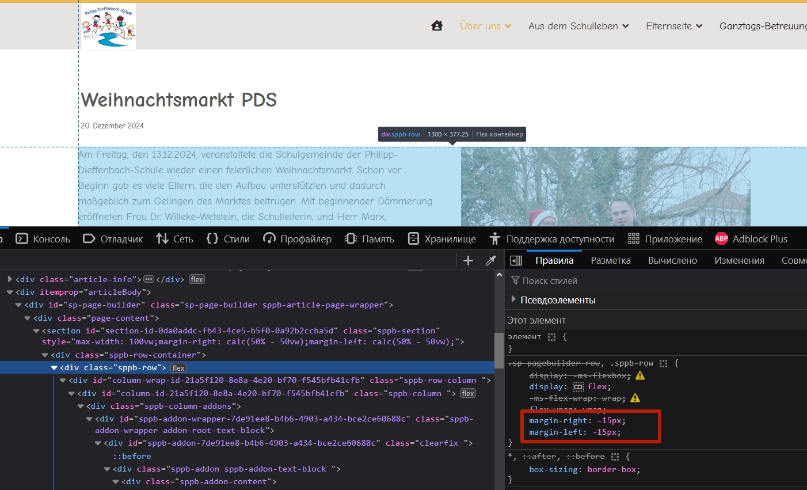Open flexbox editor icon beside display flex
807x490 pixels.
578,387
